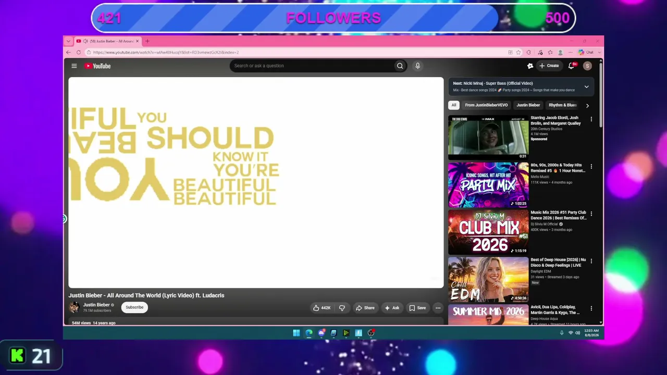The height and width of the screenshot is (375, 667).
Task: Bookmark this page with the star icon
Action: [x=518, y=52]
